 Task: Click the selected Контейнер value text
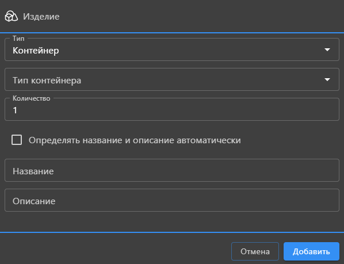pyautogui.click(x=36, y=51)
